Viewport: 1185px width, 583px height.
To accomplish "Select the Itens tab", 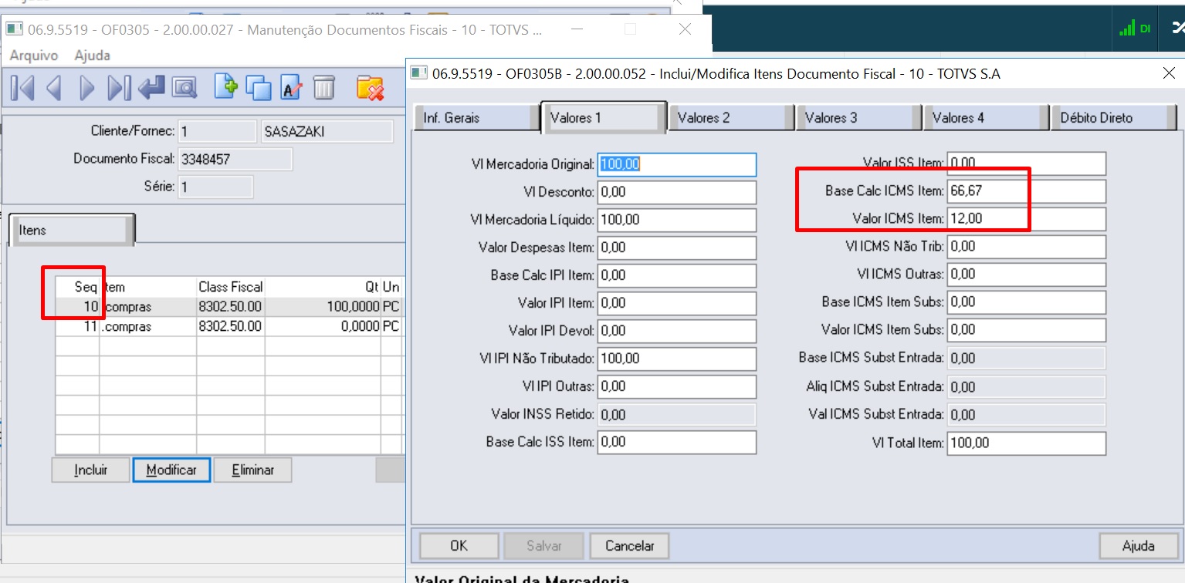I will pos(71,230).
